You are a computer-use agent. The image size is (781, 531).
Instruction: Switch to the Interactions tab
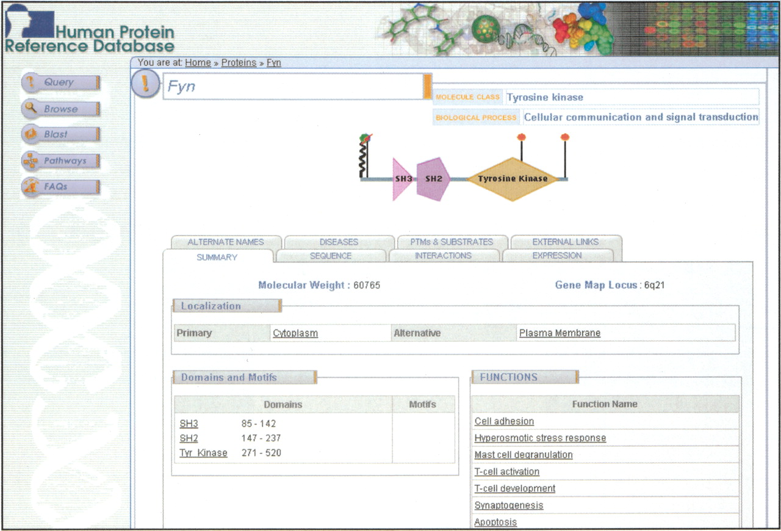(x=444, y=256)
